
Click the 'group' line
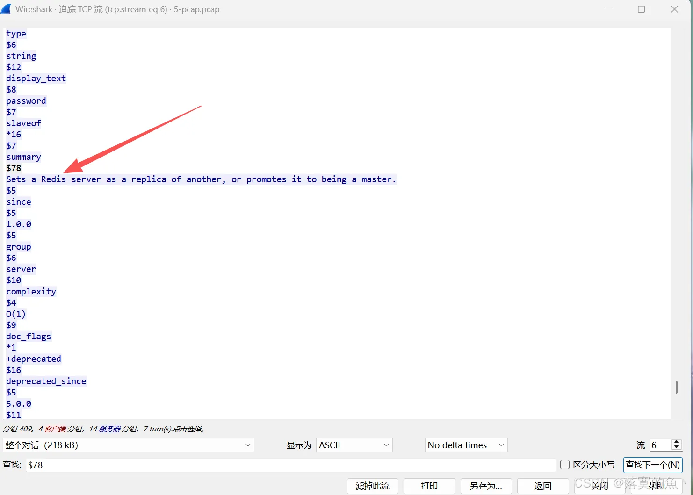[x=19, y=247]
